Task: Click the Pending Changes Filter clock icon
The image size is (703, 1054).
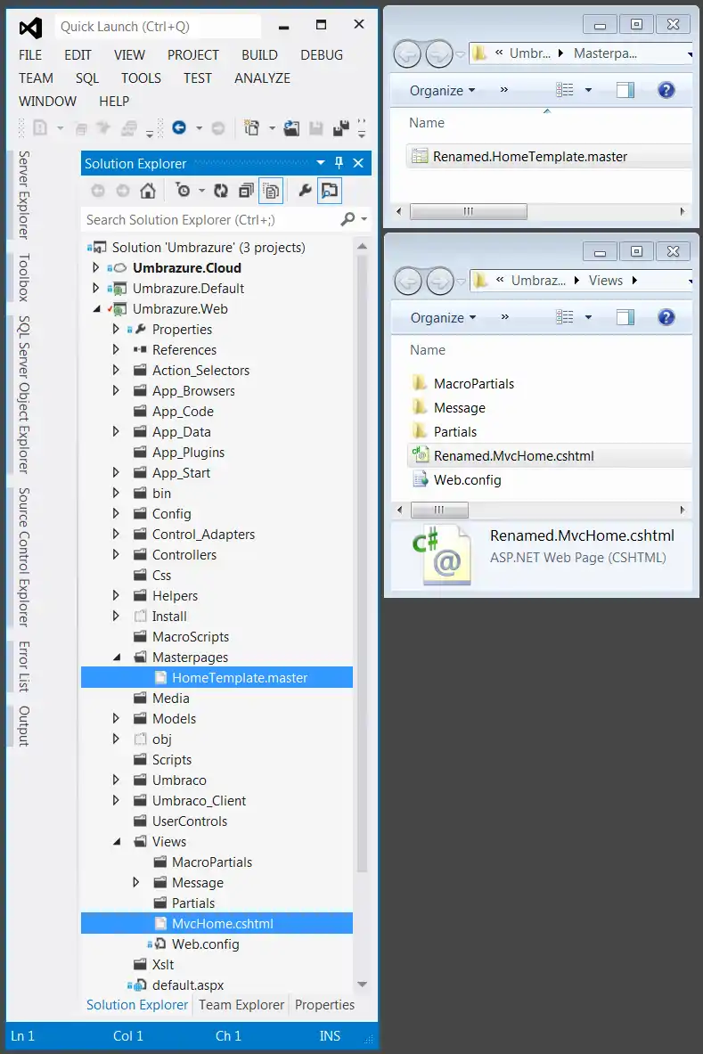Action: pyautogui.click(x=183, y=191)
